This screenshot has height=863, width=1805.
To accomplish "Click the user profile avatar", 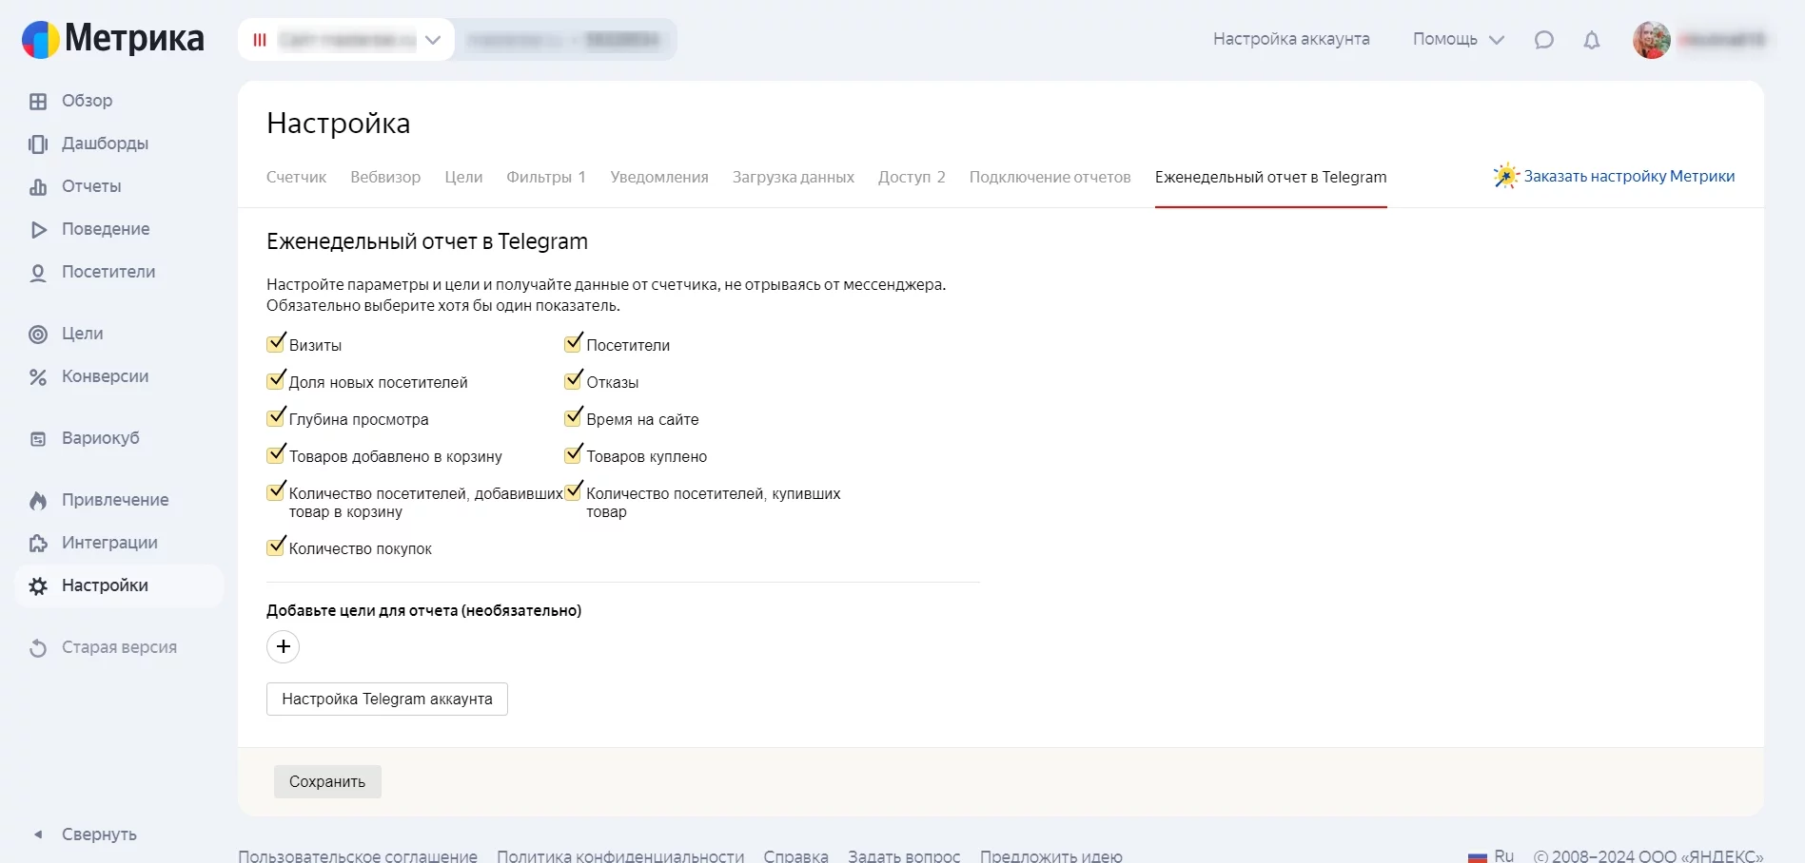I will tap(1651, 40).
